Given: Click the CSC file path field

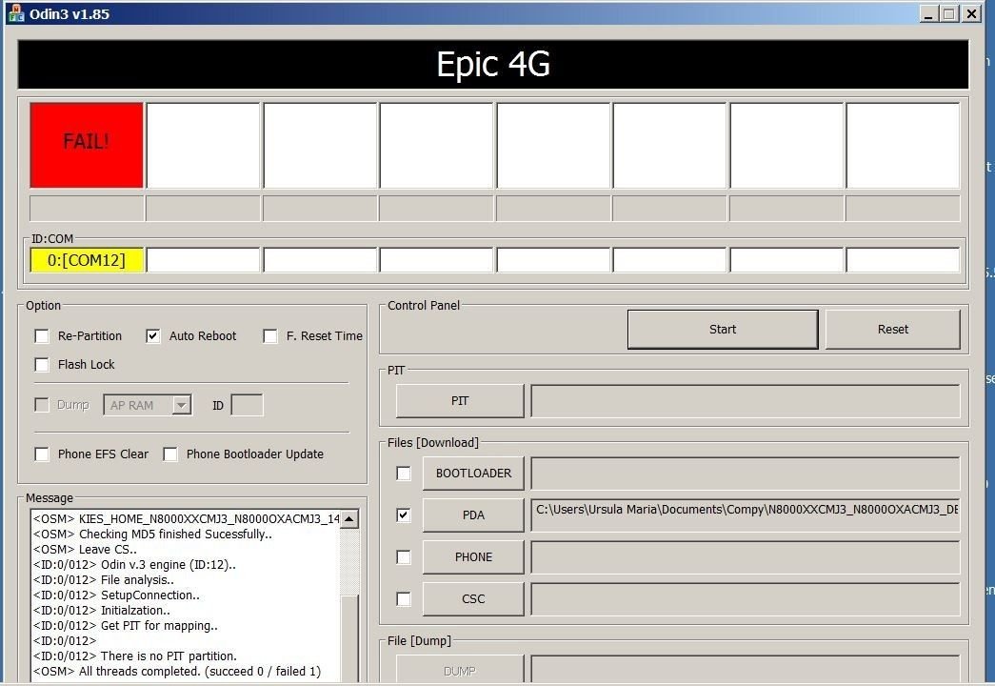Looking at the screenshot, I should 746,599.
